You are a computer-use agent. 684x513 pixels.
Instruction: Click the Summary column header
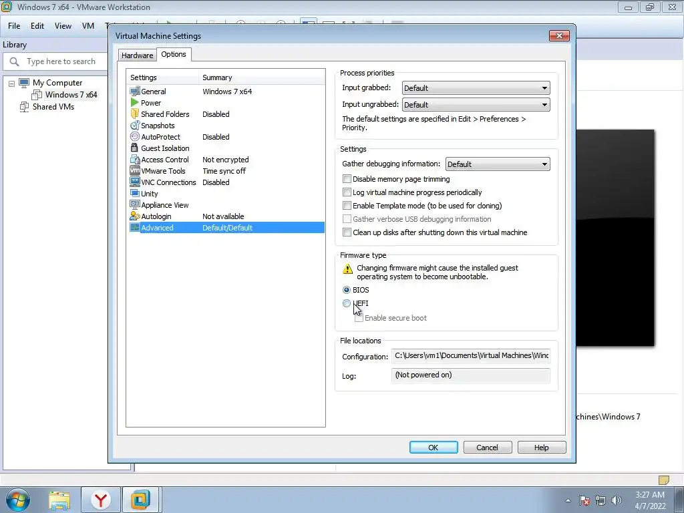[x=262, y=77]
